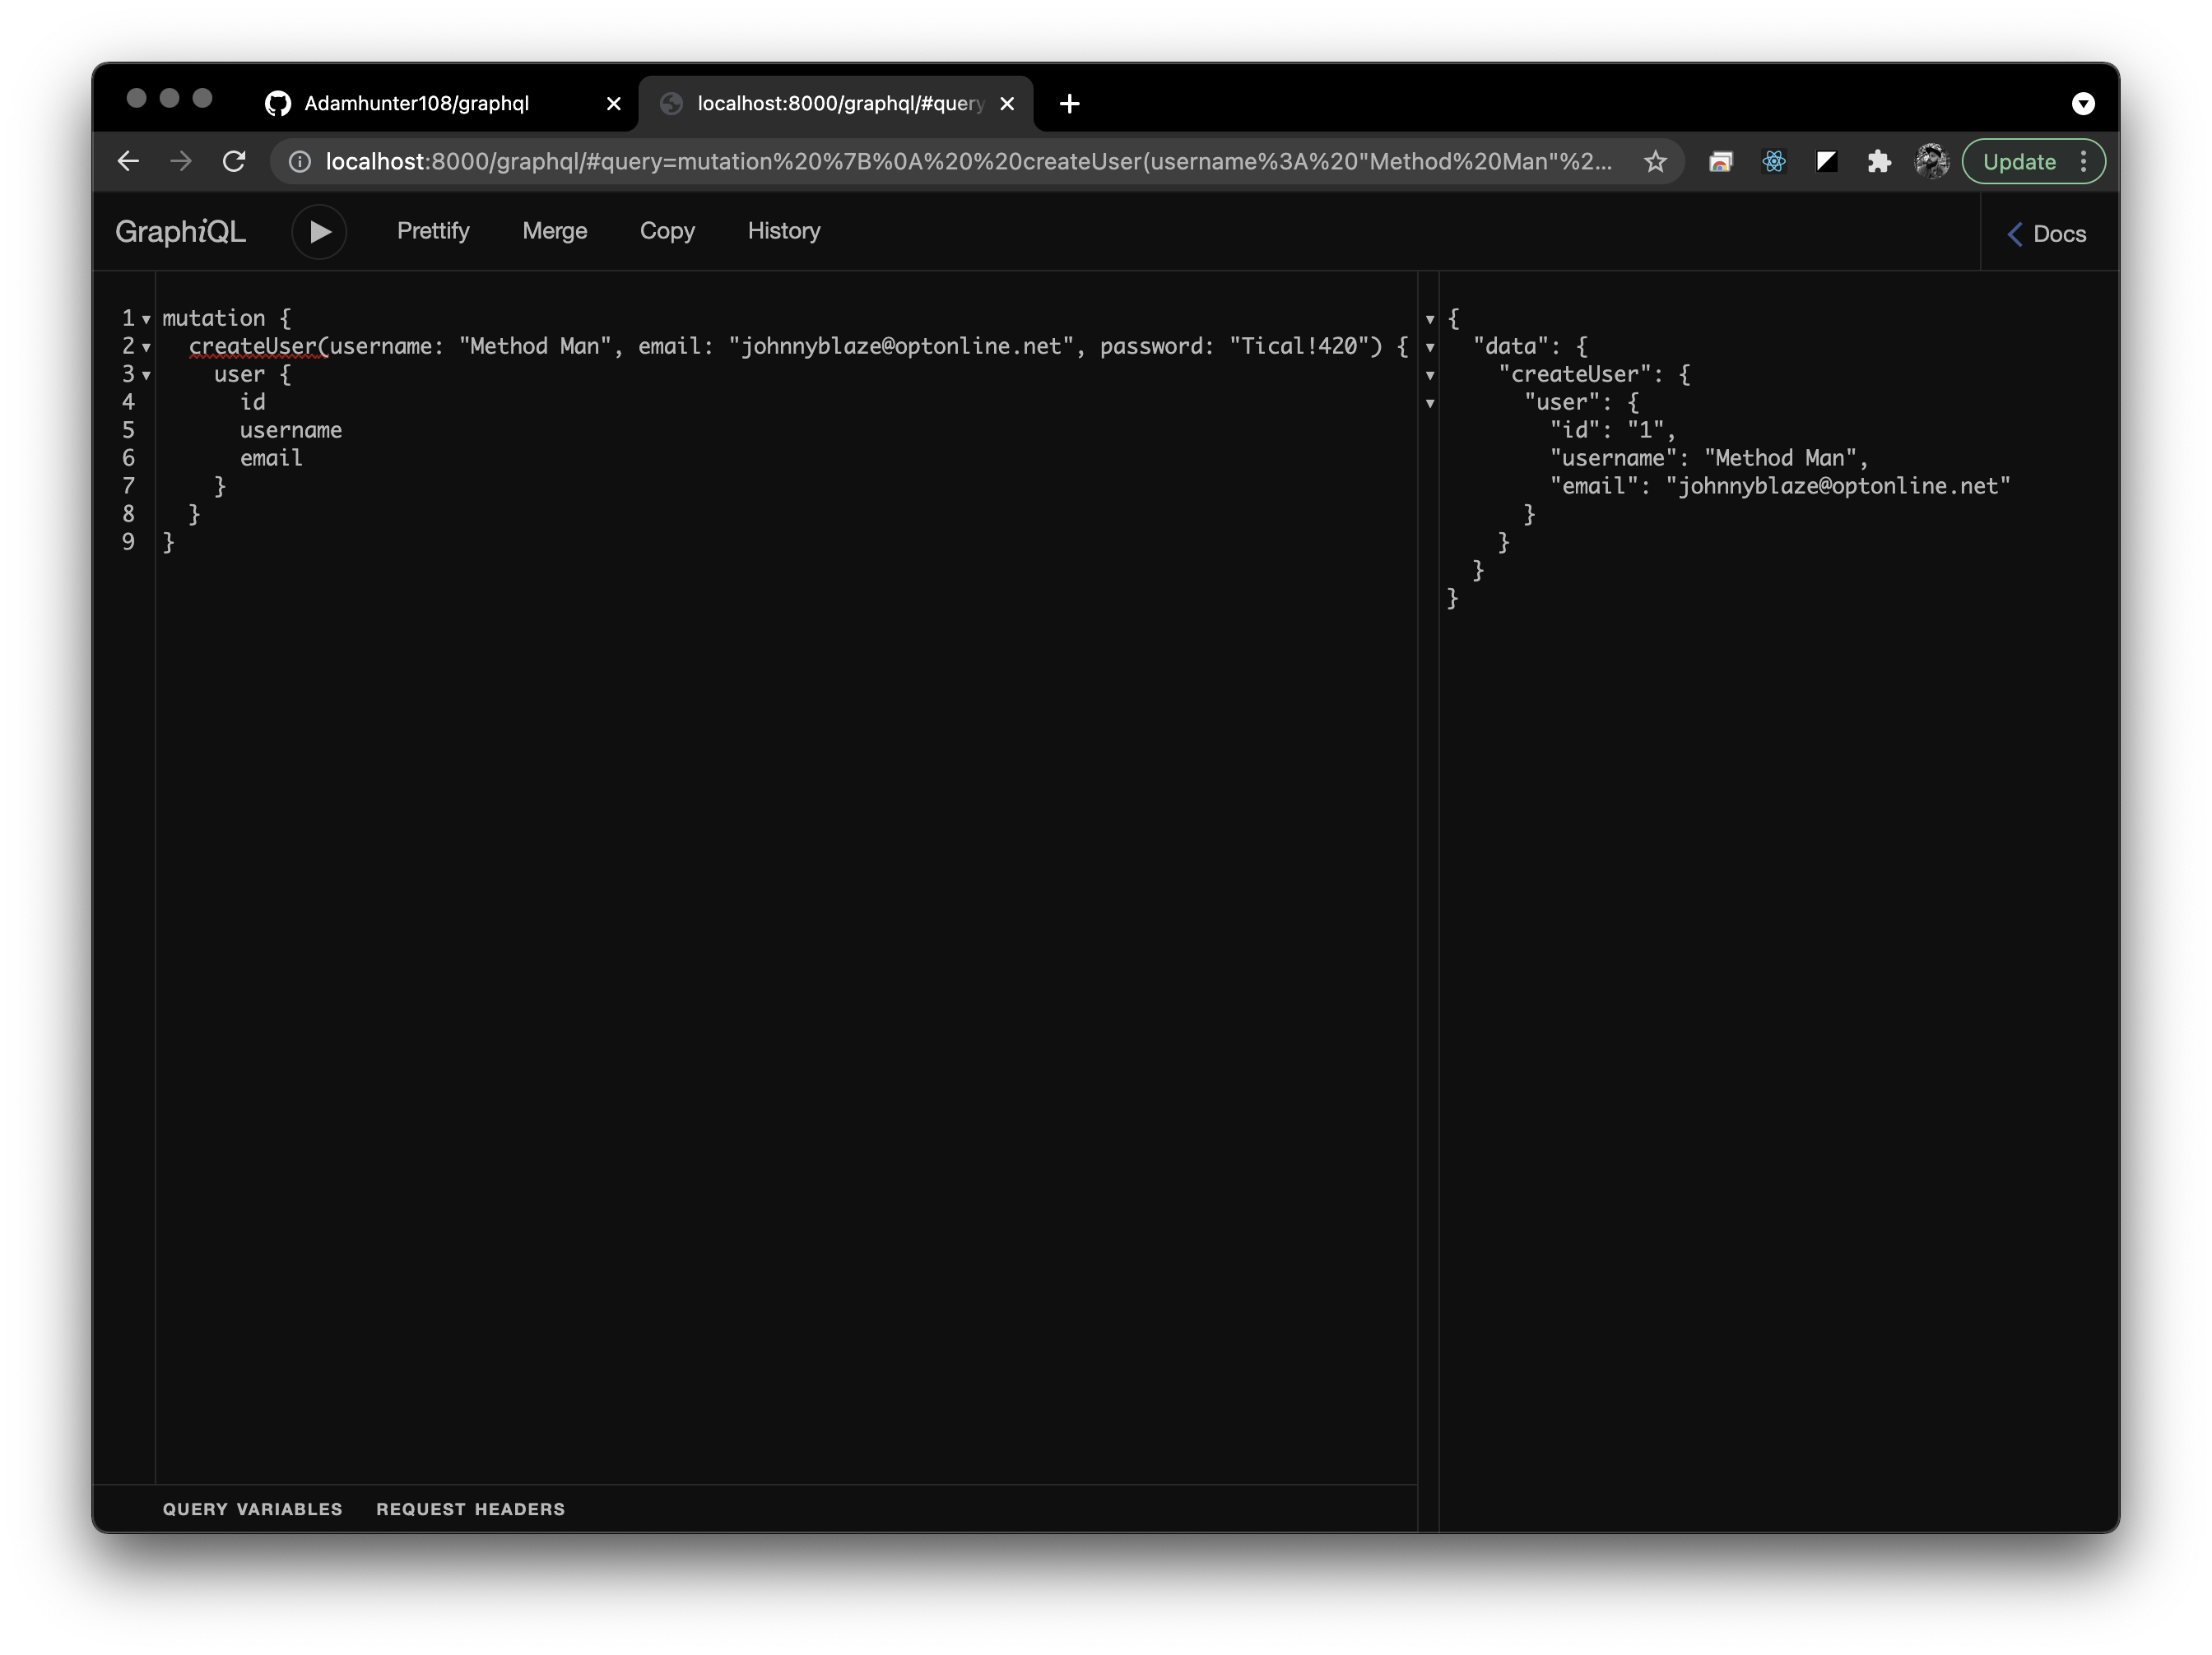Open the Docs explorer
The width and height of the screenshot is (2212, 1655).
[x=2047, y=234]
